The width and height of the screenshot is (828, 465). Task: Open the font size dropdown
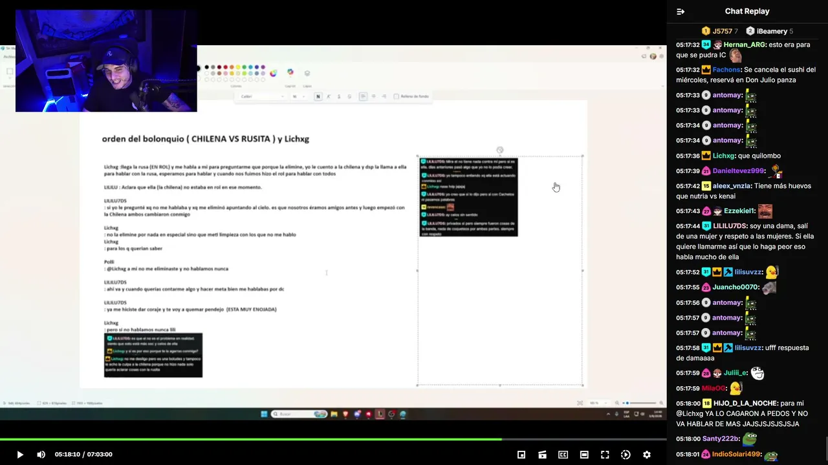point(299,96)
